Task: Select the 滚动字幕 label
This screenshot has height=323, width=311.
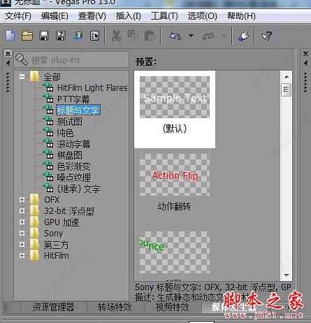Action: [73, 144]
